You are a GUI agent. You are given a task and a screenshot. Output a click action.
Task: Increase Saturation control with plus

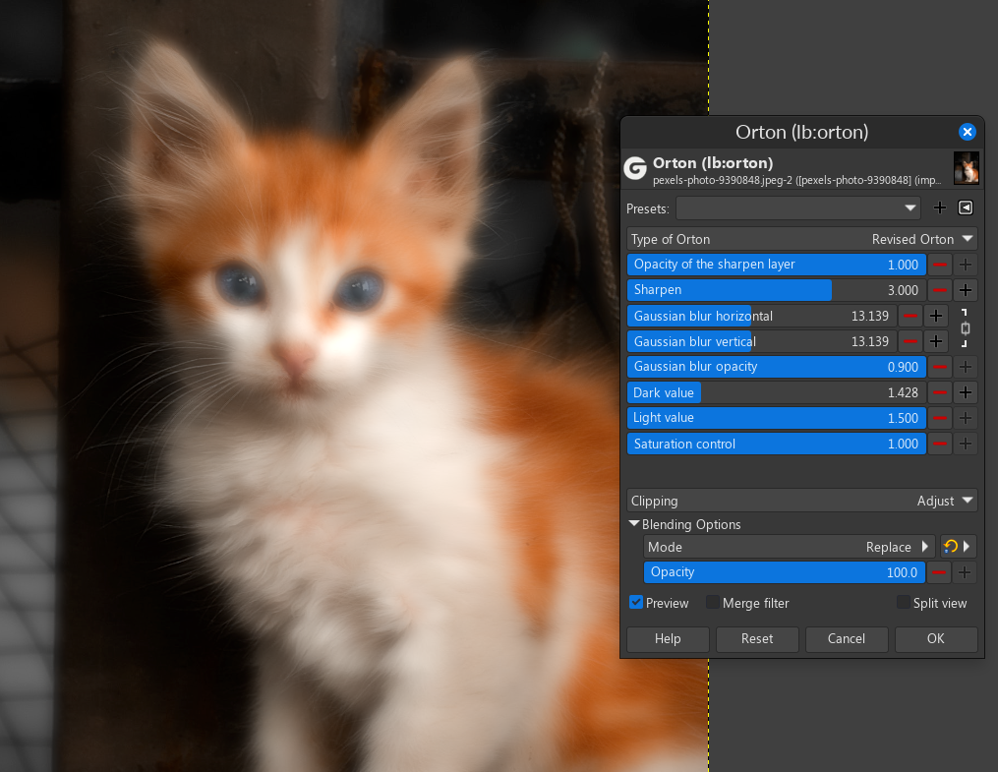(966, 444)
